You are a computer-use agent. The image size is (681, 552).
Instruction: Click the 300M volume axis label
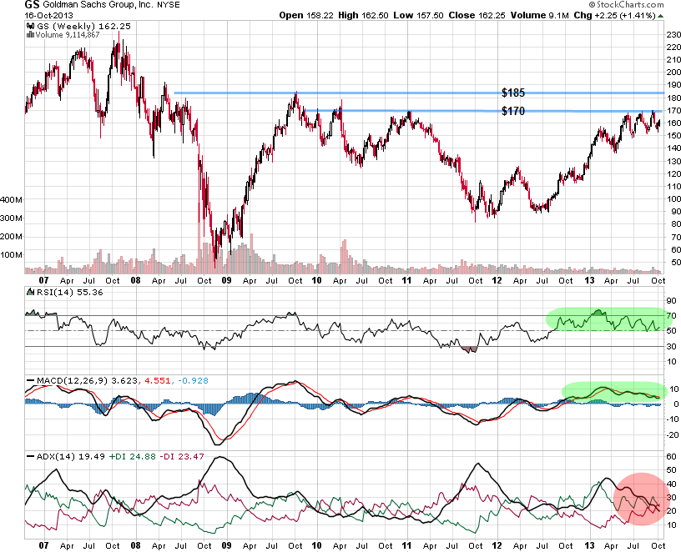(x=12, y=218)
